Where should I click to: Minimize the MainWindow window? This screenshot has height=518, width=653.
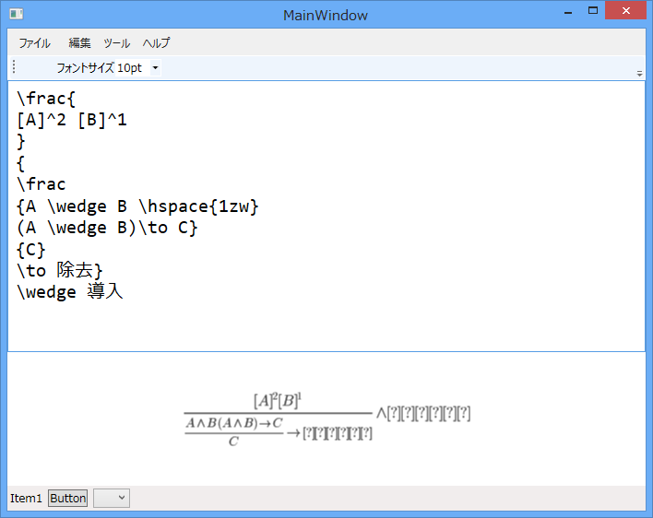(x=568, y=12)
